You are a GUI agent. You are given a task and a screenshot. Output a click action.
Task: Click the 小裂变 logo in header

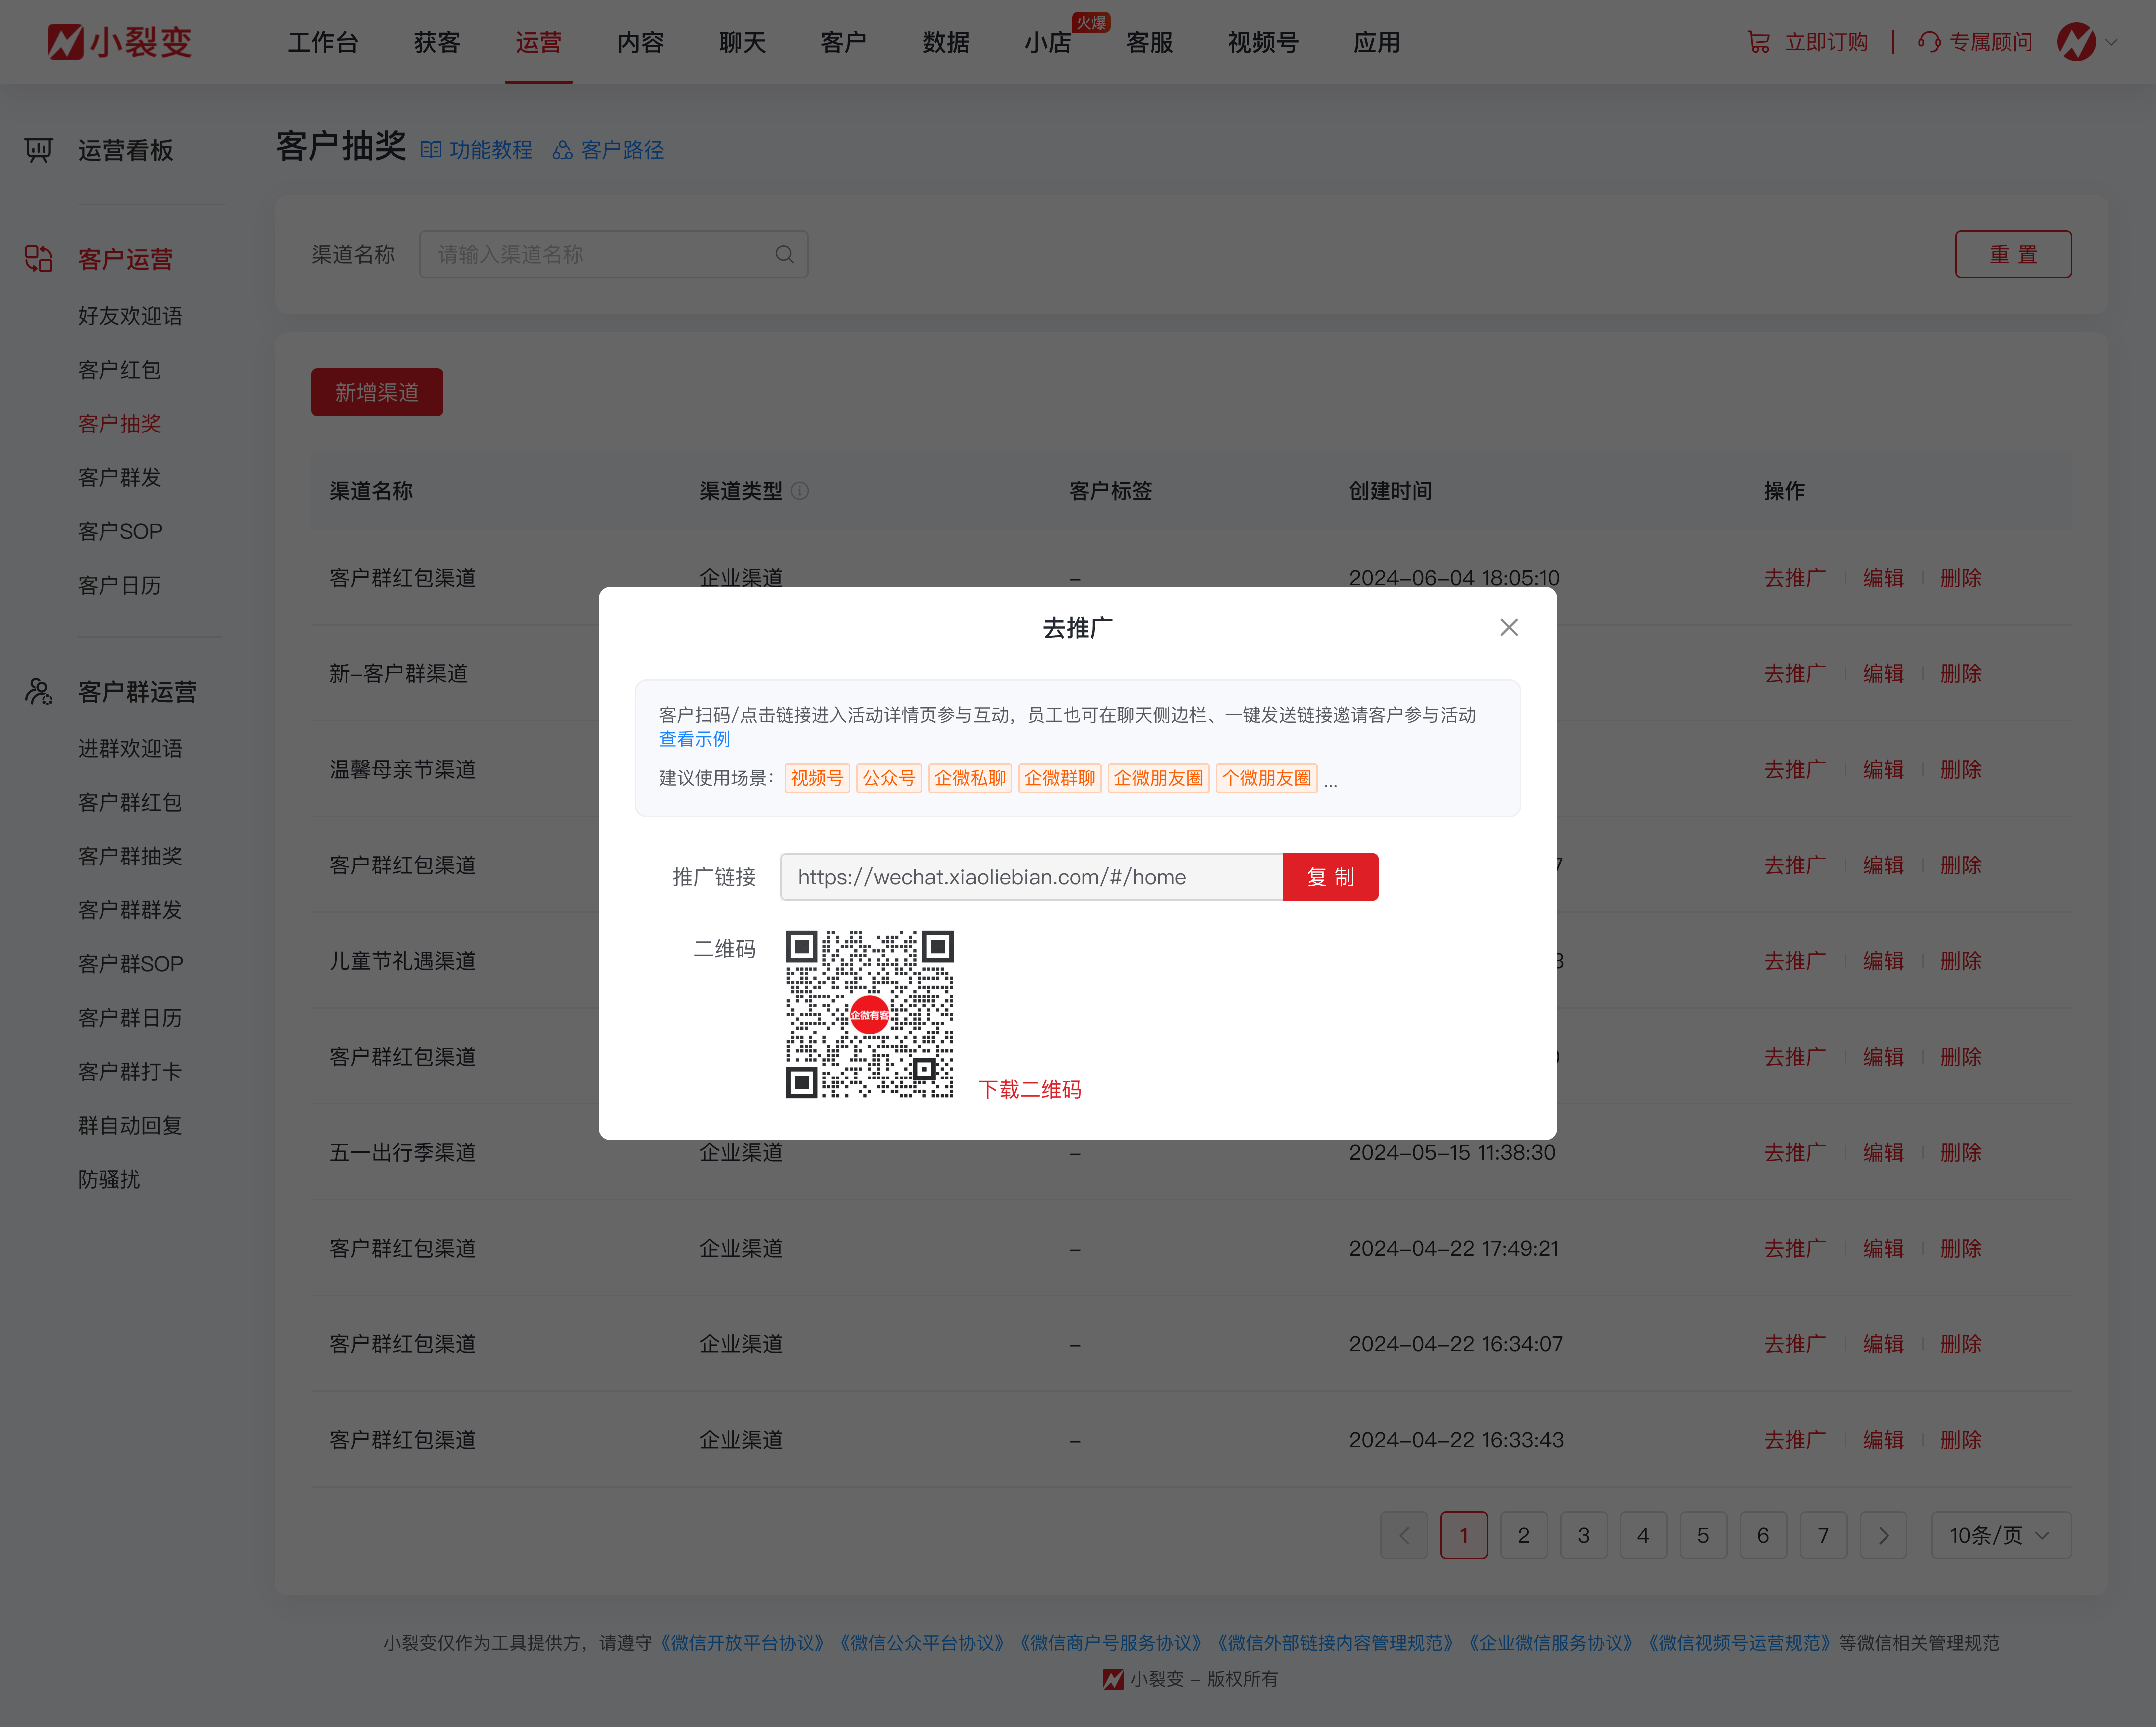(x=119, y=42)
